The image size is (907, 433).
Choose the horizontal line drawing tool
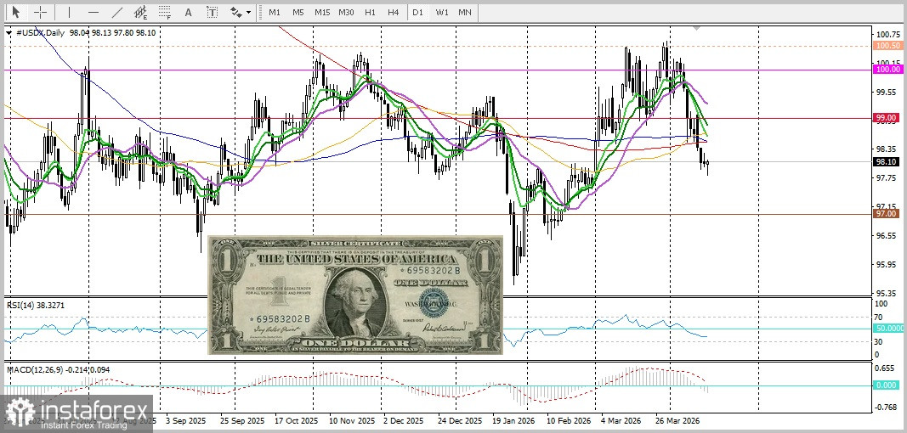pyautogui.click(x=93, y=13)
